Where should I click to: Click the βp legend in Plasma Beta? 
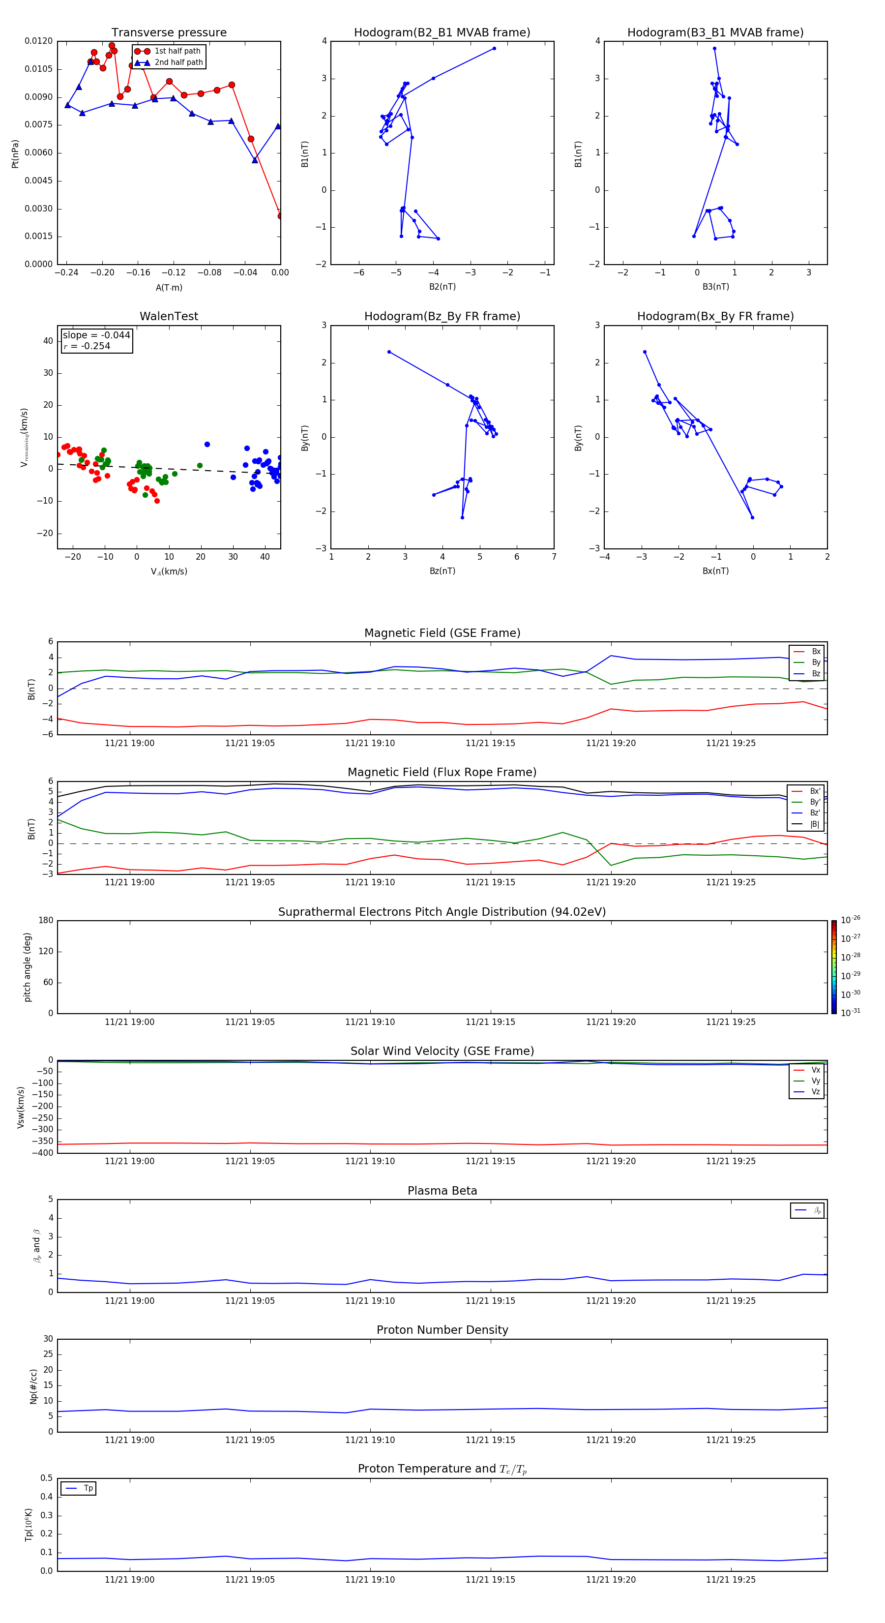(x=807, y=1210)
